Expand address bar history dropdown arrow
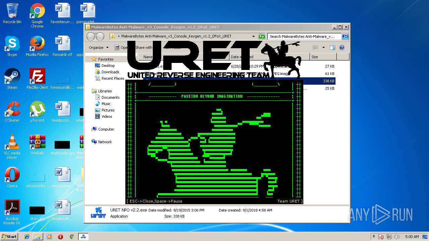The height and width of the screenshot is (241, 429). point(253,36)
